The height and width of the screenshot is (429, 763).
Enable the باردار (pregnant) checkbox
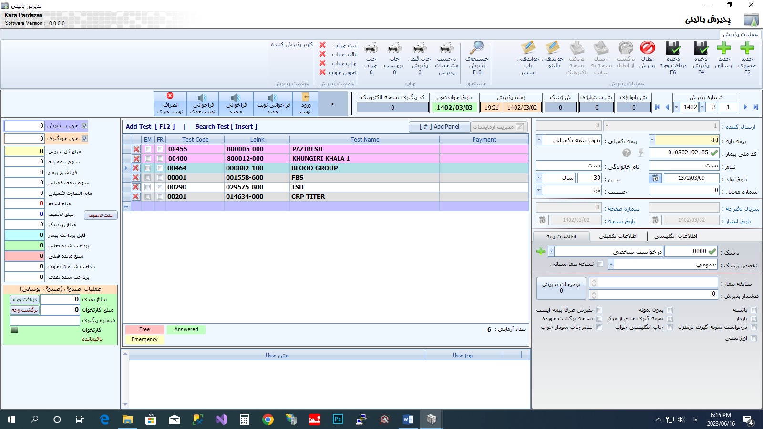point(753,318)
